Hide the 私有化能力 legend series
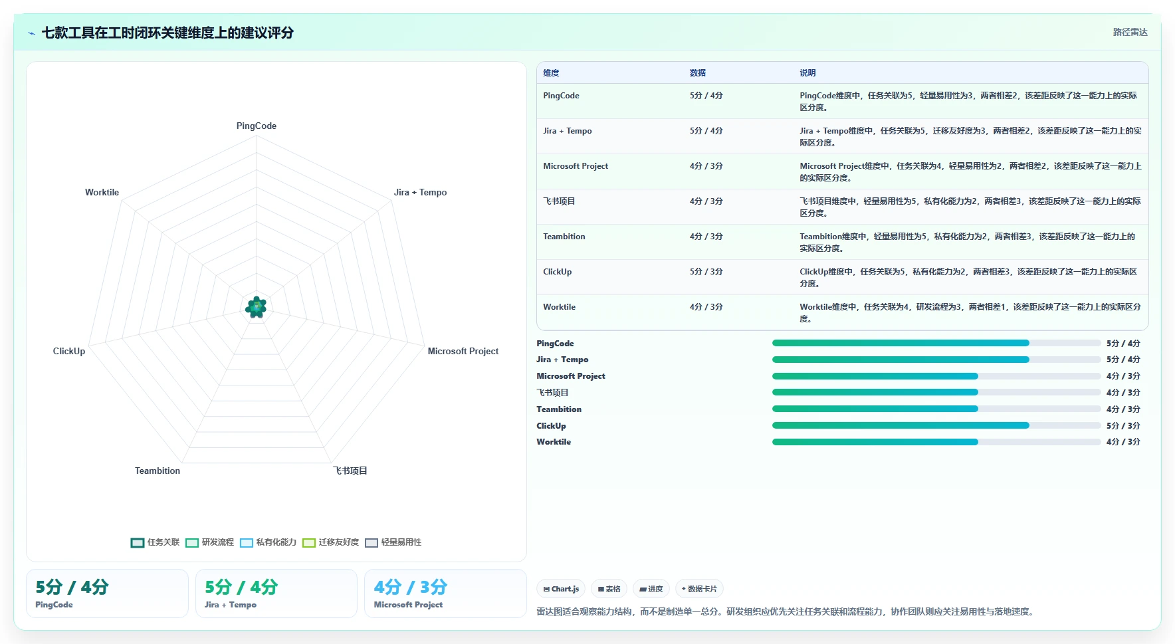 (268, 542)
